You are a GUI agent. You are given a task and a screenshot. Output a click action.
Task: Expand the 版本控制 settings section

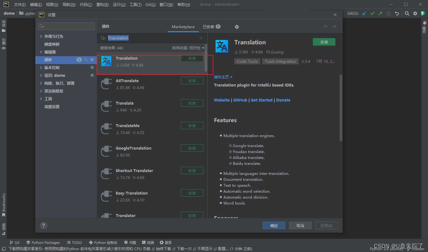41,68
